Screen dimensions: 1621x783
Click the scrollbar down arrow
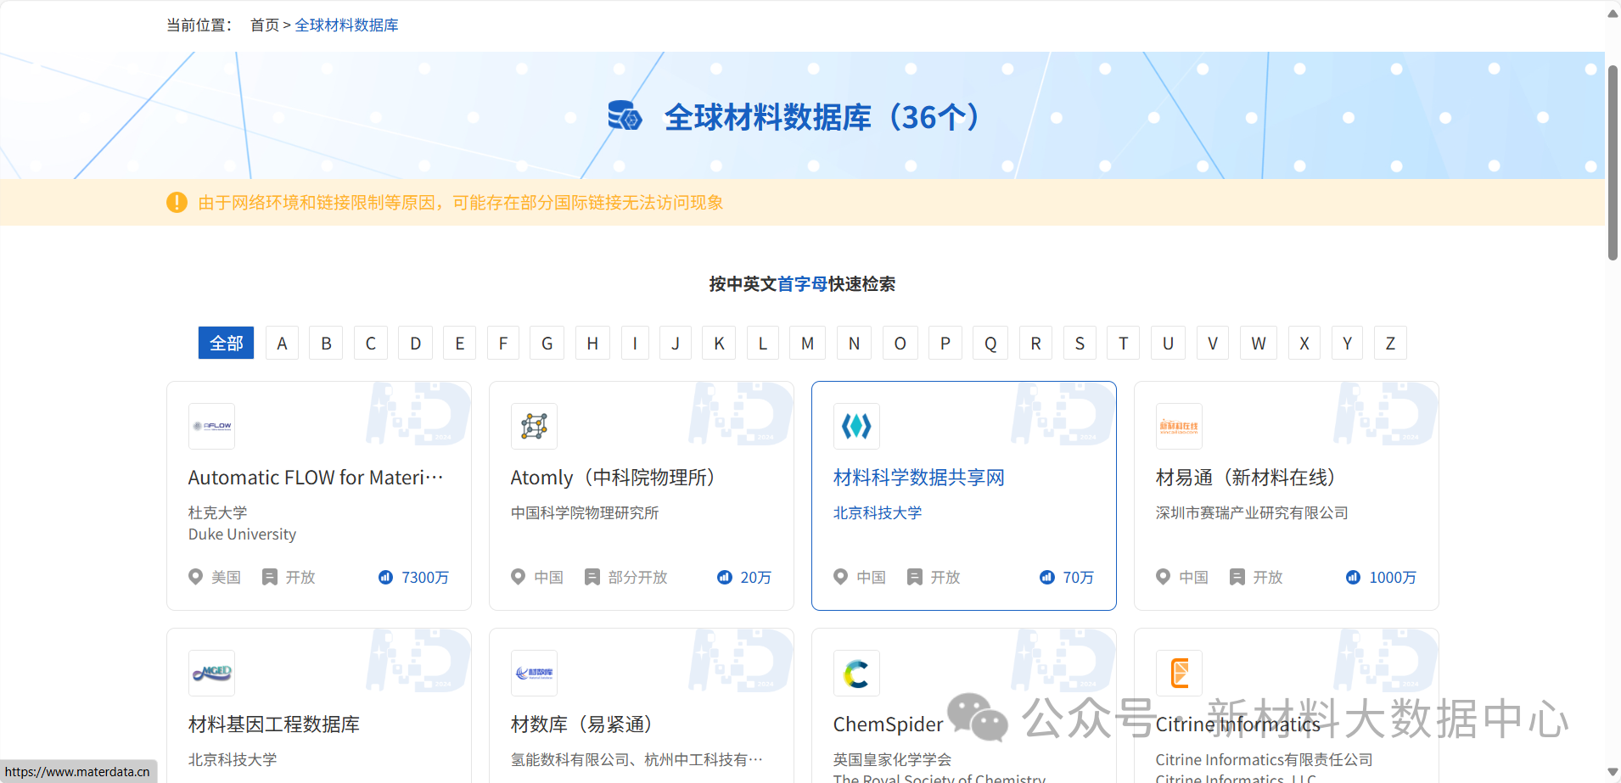(x=1613, y=772)
